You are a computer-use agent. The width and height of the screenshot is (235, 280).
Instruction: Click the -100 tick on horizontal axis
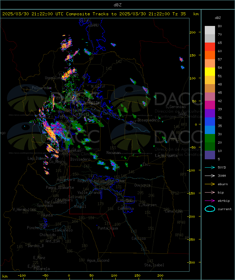22,276
